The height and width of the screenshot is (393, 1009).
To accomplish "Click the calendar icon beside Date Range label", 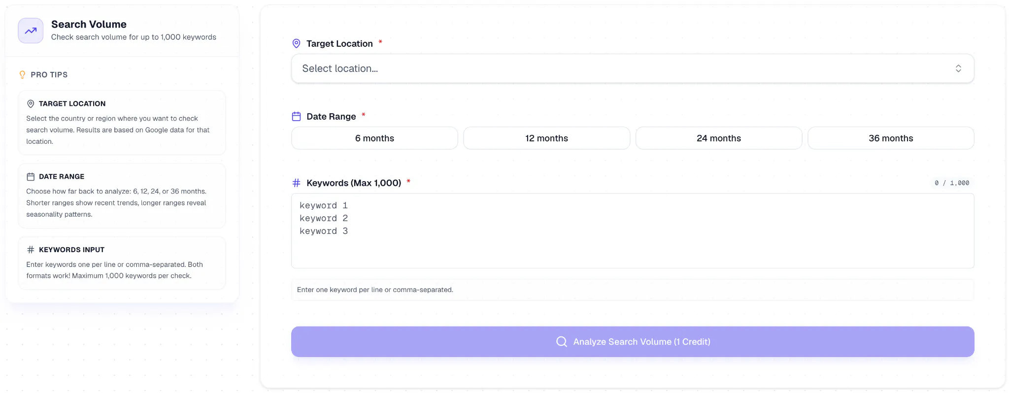I will (x=296, y=116).
